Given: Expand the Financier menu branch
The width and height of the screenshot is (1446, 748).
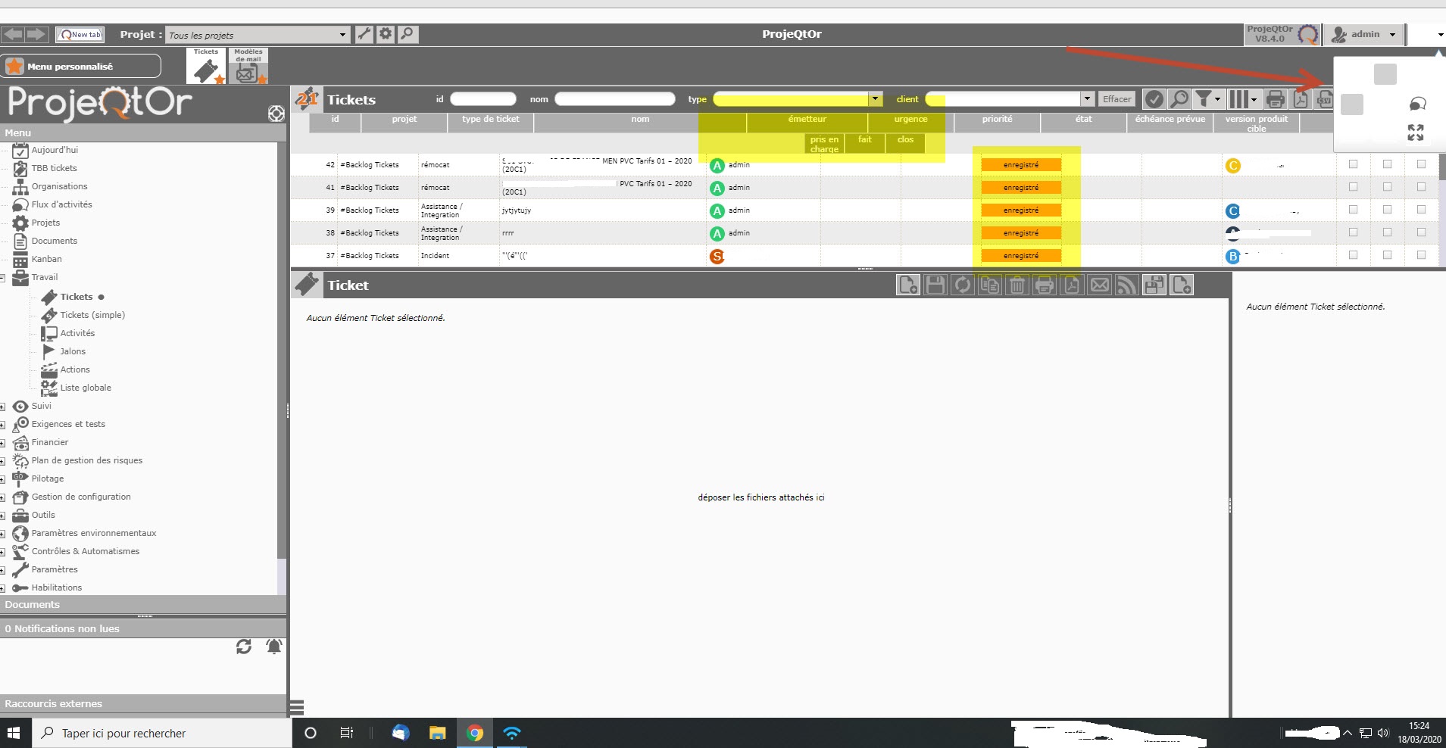Looking at the screenshot, I should (3, 443).
